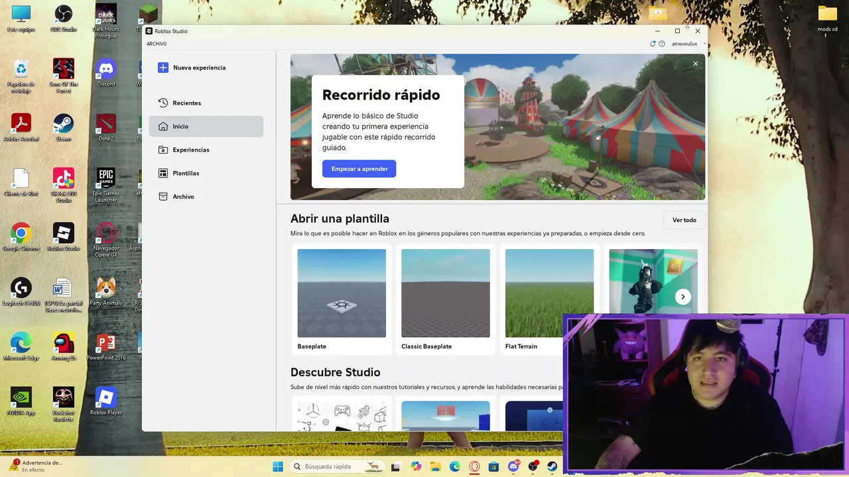Select the Steam desktop icon
Image resolution: width=849 pixels, height=477 pixels.
pos(64,128)
